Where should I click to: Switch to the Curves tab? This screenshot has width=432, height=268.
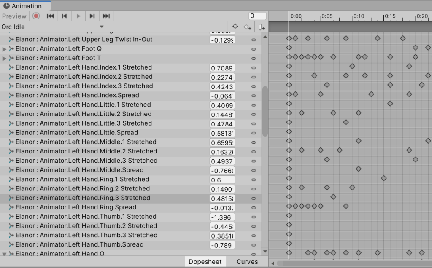pyautogui.click(x=247, y=262)
